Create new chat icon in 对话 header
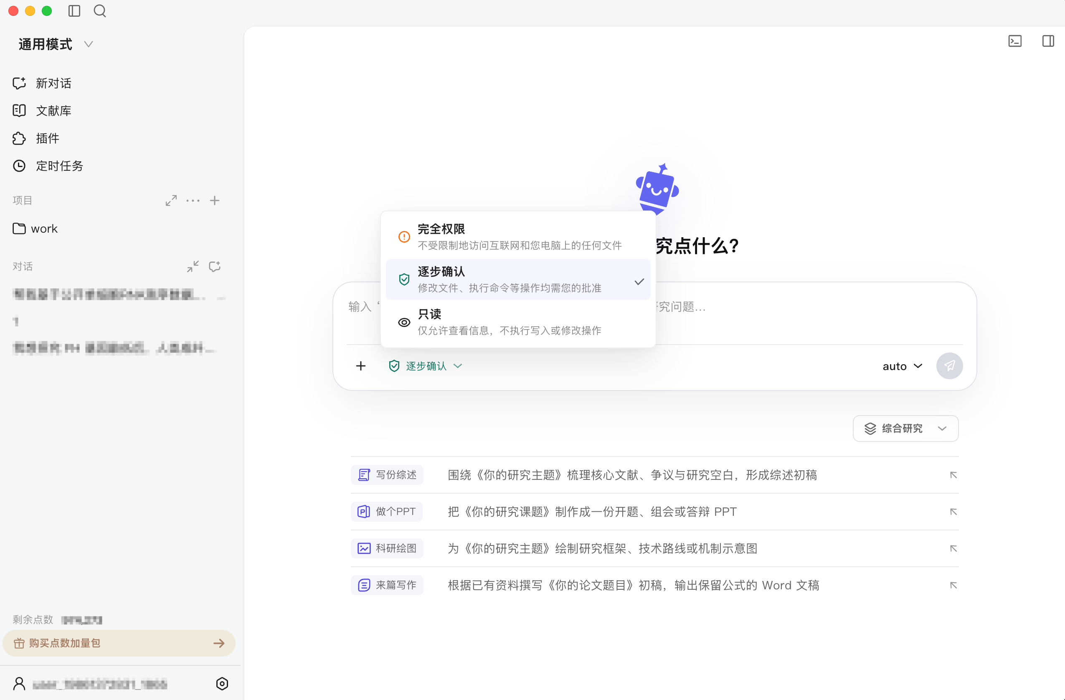The height and width of the screenshot is (700, 1065). 215,267
